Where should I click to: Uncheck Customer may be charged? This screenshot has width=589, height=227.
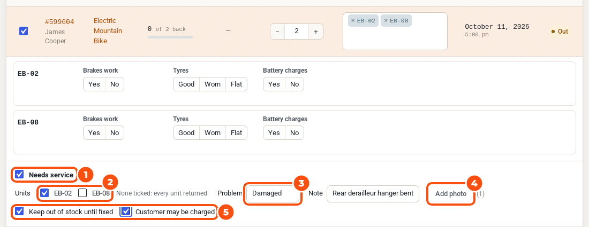coord(126,212)
